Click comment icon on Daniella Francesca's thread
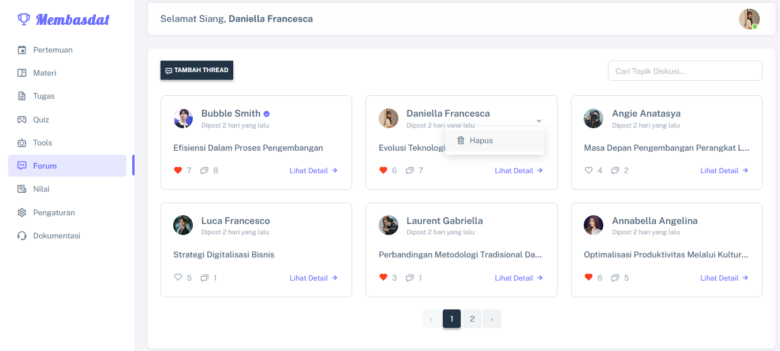 click(x=410, y=170)
